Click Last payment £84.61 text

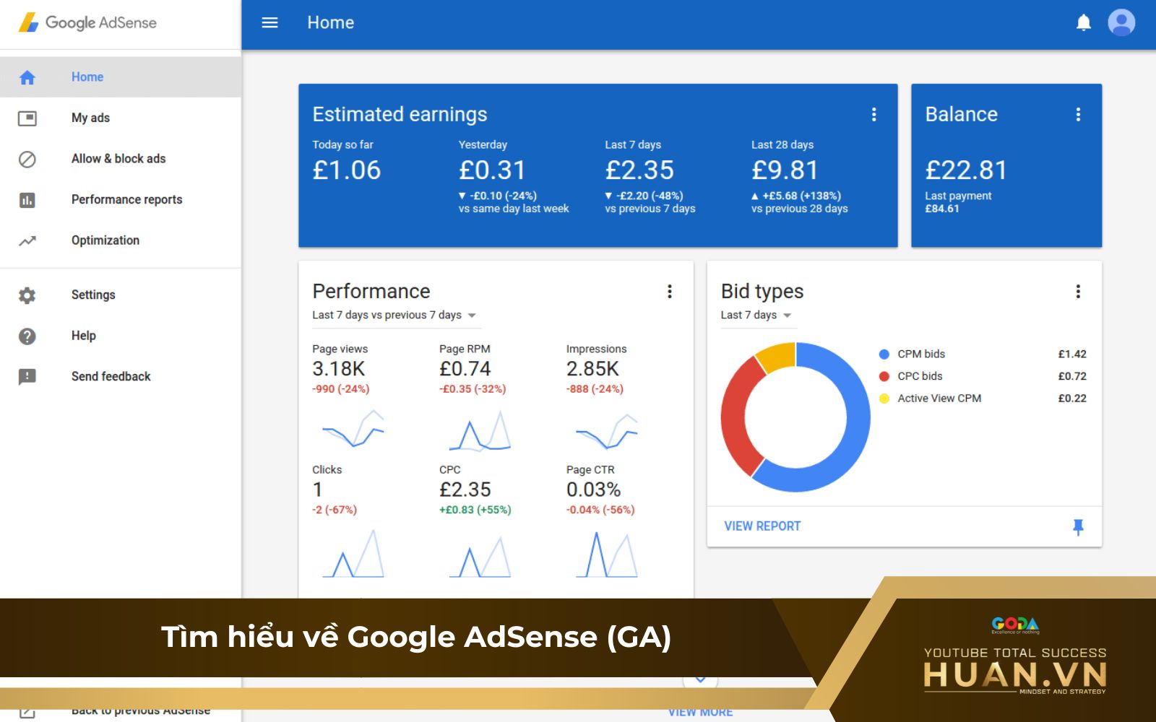(958, 202)
